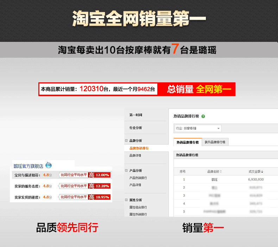Collapse the 属性分析 section
This screenshot has width=278, height=247.
pos(126,200)
